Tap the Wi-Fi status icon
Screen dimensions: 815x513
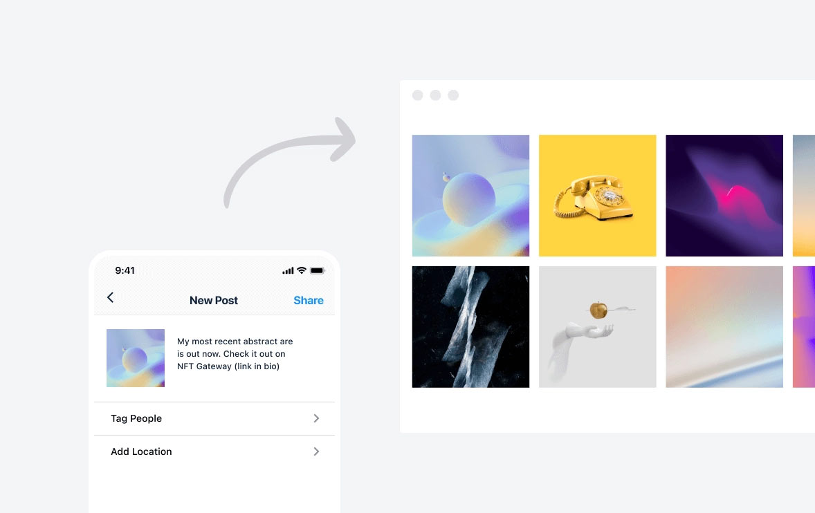(x=302, y=270)
